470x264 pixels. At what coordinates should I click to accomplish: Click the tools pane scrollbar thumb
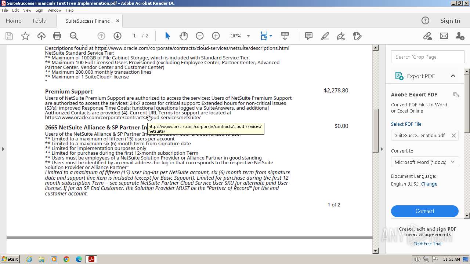click(x=467, y=103)
